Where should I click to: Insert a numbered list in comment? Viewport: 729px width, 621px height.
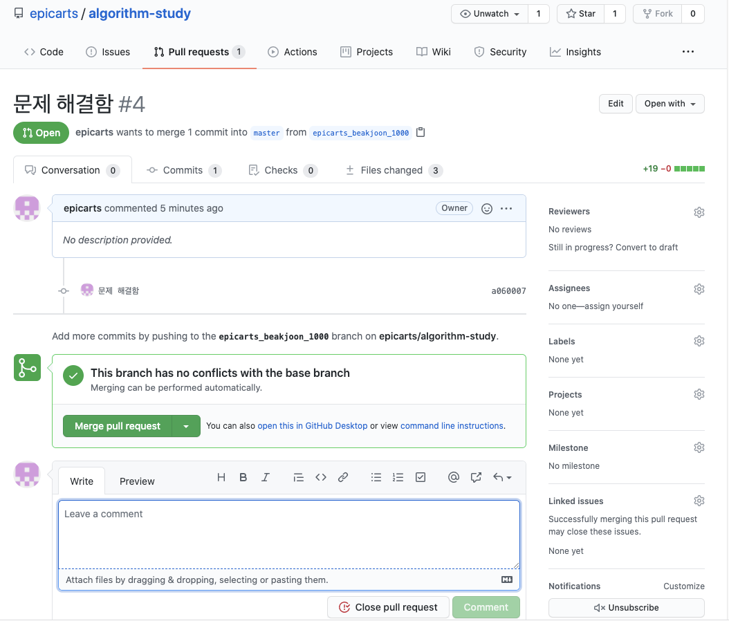point(398,477)
